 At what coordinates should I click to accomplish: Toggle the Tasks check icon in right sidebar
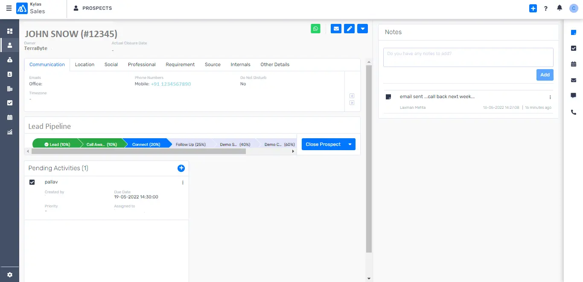[x=573, y=48]
